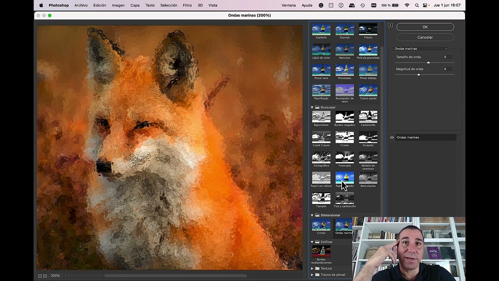Open the Imagen menu
The height and width of the screenshot is (281, 499).
118,5
